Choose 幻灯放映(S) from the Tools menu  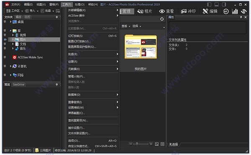coord(92,36)
